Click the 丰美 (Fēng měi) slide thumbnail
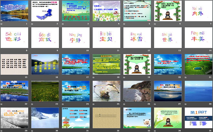The width and height of the screenshot is (213, 132). click(x=198, y=37)
